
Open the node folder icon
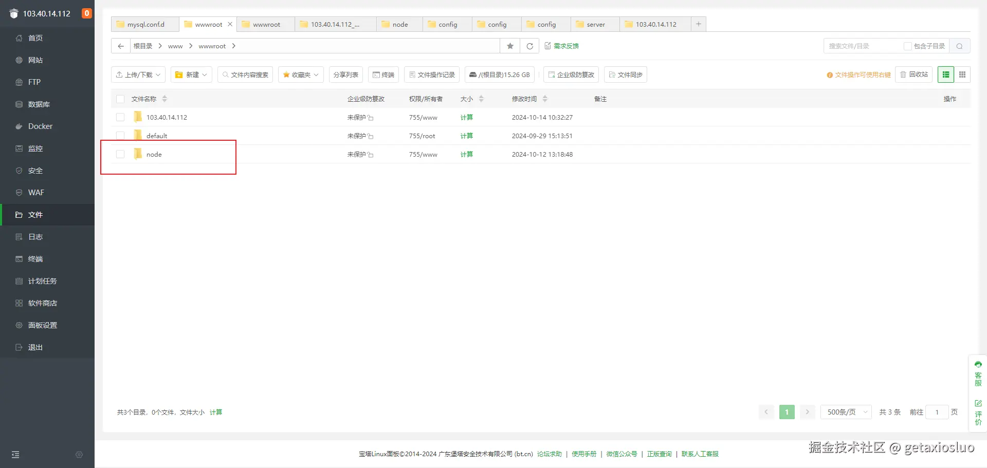pyautogui.click(x=138, y=154)
